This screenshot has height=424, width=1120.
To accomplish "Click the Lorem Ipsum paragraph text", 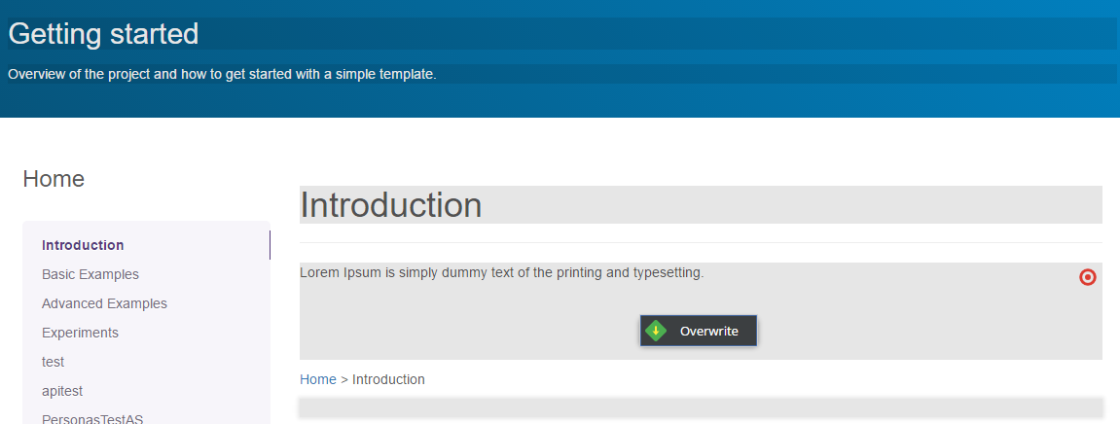I will click(x=501, y=272).
